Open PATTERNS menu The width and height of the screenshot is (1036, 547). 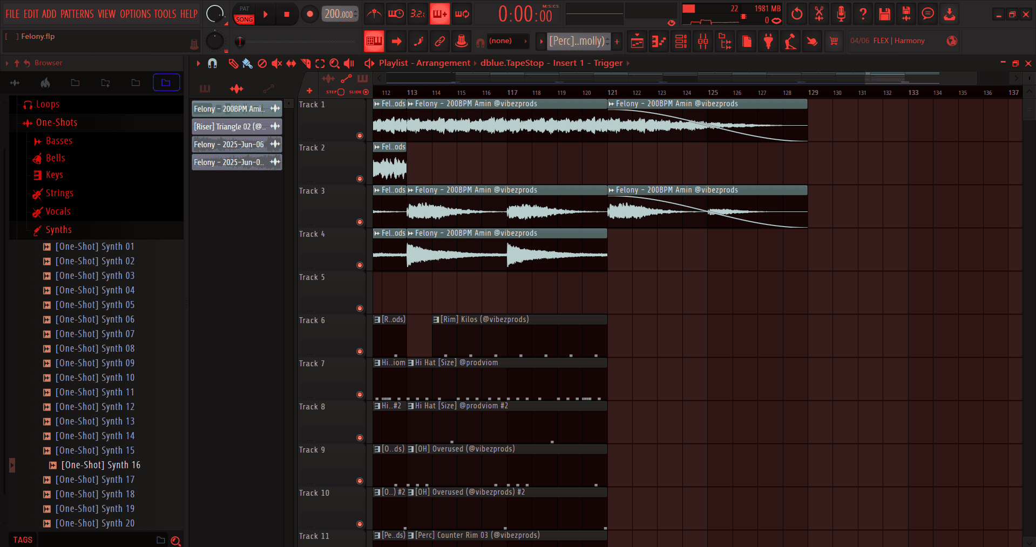coord(77,14)
